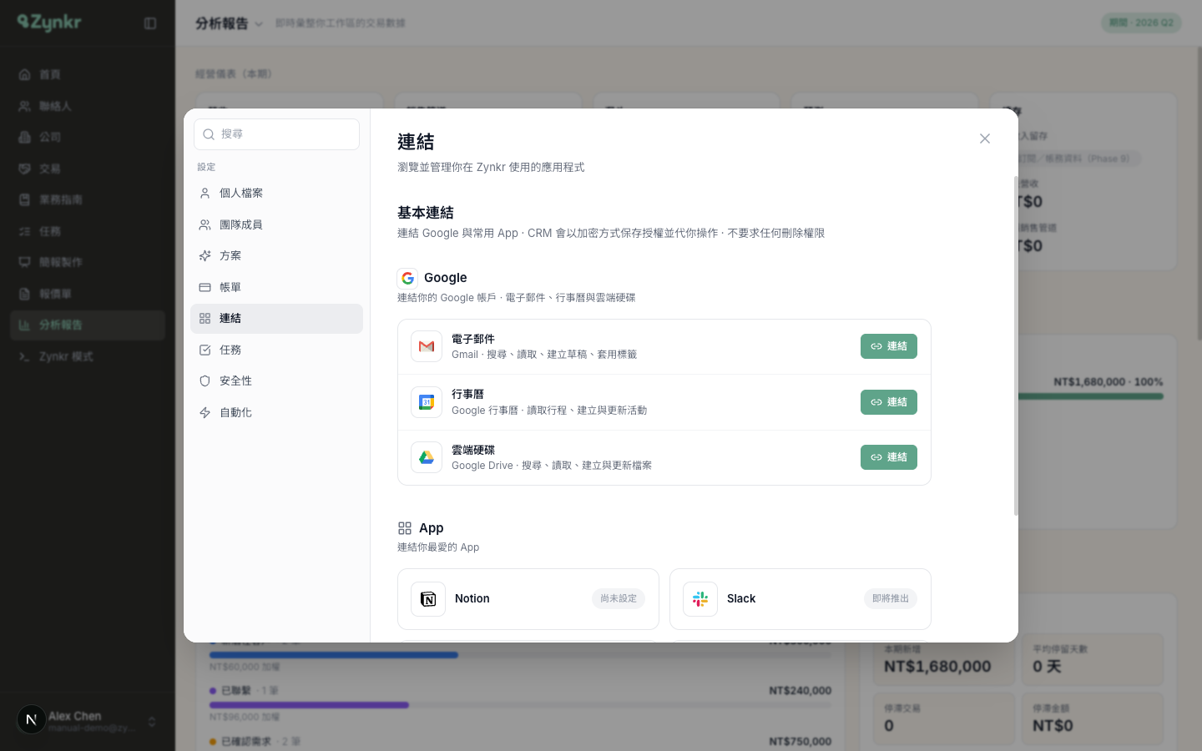The width and height of the screenshot is (1202, 751).
Task: Connect 行事曆 Google Calendar
Action: click(x=888, y=402)
